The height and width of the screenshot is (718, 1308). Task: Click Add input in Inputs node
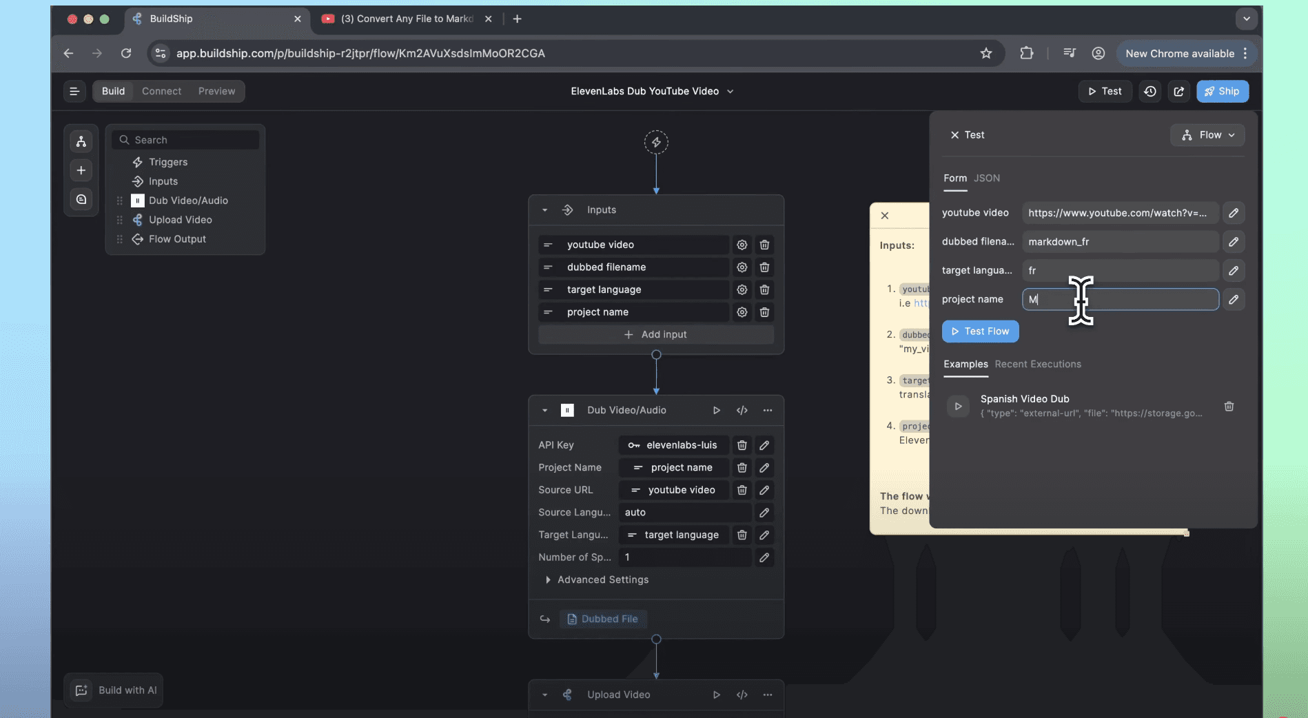point(655,335)
